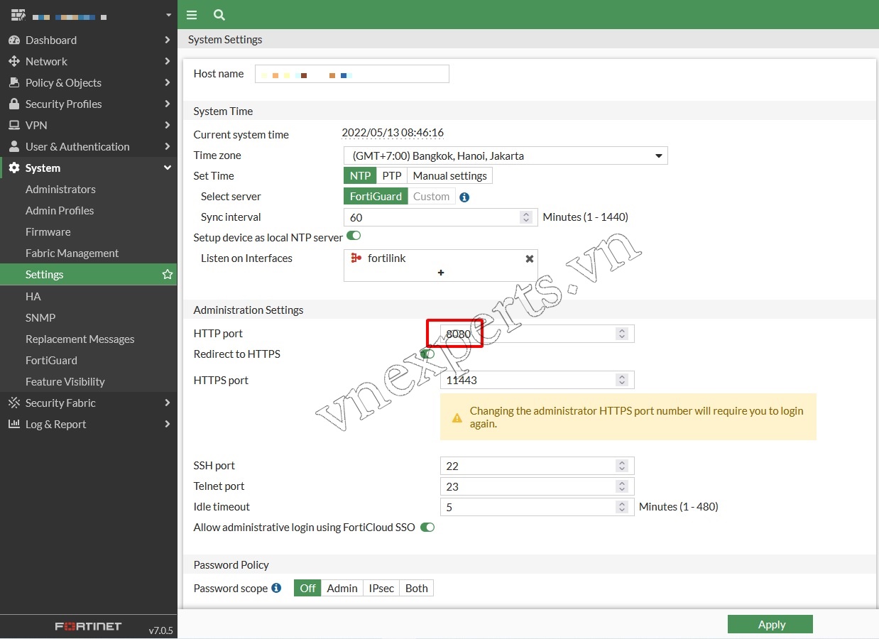Click the hamburger menu icon

tap(191, 14)
